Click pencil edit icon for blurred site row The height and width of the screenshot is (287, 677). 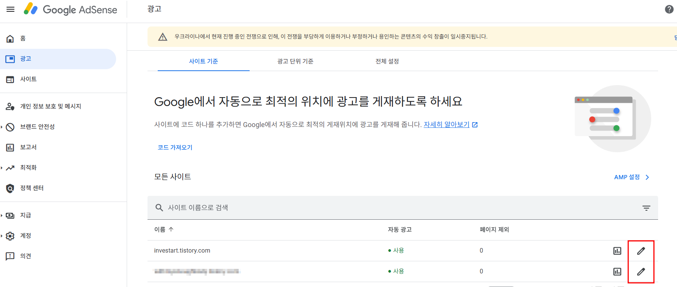click(x=641, y=271)
